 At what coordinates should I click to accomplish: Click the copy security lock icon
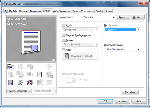[49, 75]
